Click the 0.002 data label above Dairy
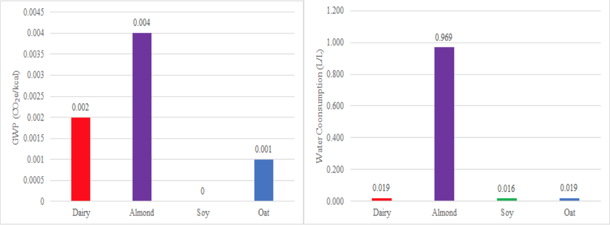610x225 pixels. click(x=81, y=107)
